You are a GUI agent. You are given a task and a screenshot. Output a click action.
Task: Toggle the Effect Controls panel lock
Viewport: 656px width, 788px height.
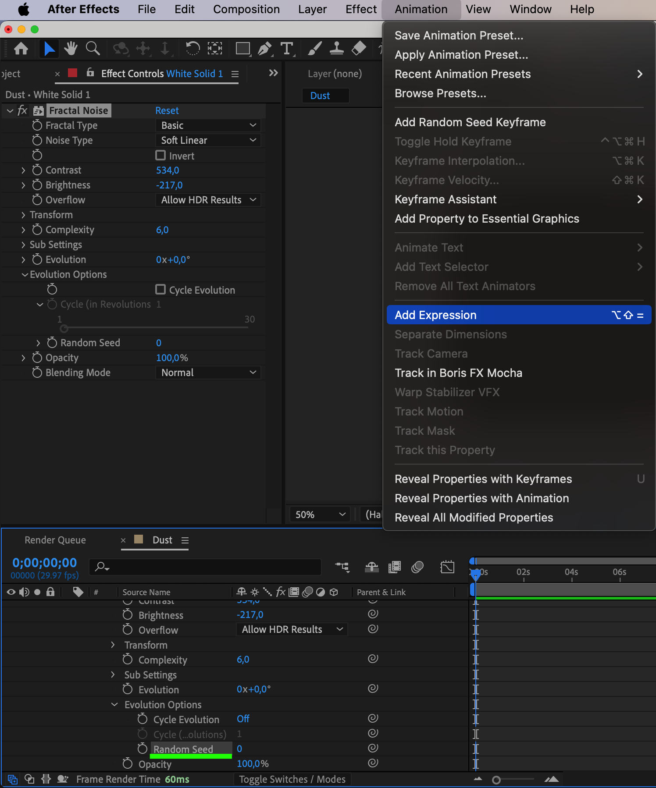(x=90, y=72)
